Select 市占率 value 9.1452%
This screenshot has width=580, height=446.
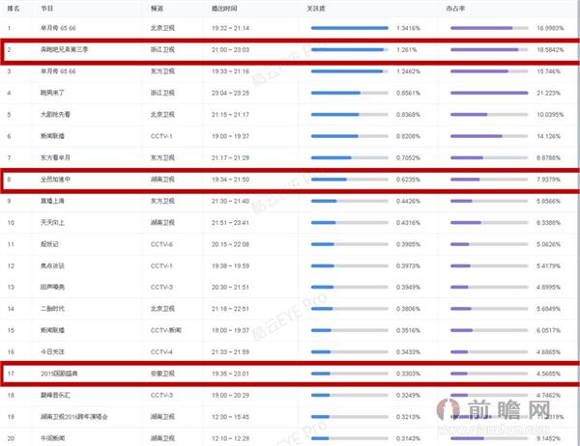[548, 438]
